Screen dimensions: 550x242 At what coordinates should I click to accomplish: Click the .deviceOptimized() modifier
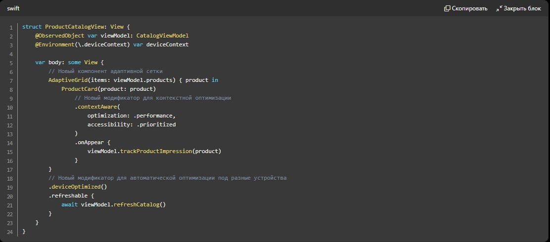pos(78,187)
